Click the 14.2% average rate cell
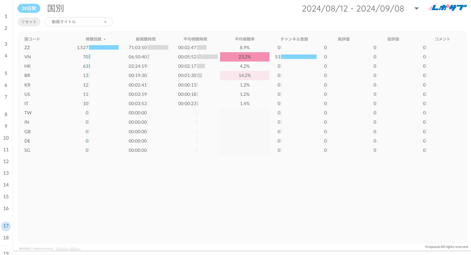Viewport: 471px width, 255px height. (x=245, y=75)
